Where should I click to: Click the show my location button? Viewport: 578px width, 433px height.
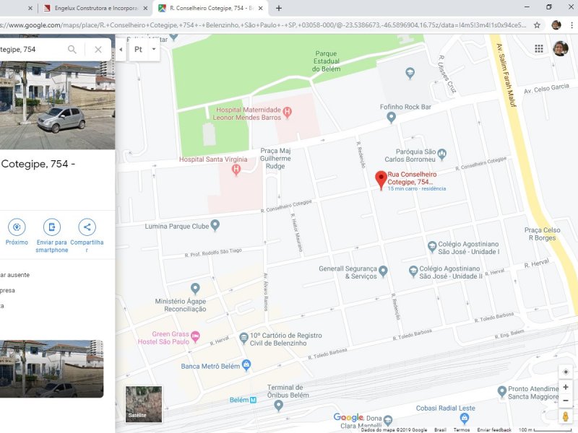click(566, 372)
